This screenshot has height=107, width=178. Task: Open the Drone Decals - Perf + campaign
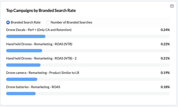point(39,30)
